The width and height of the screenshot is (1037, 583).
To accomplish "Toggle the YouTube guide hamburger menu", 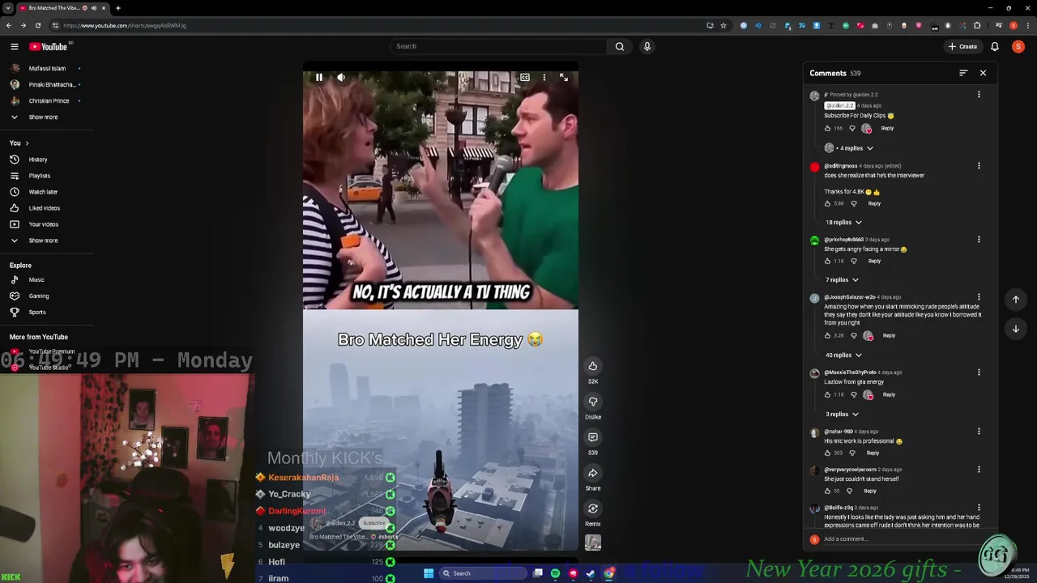I will click(14, 46).
